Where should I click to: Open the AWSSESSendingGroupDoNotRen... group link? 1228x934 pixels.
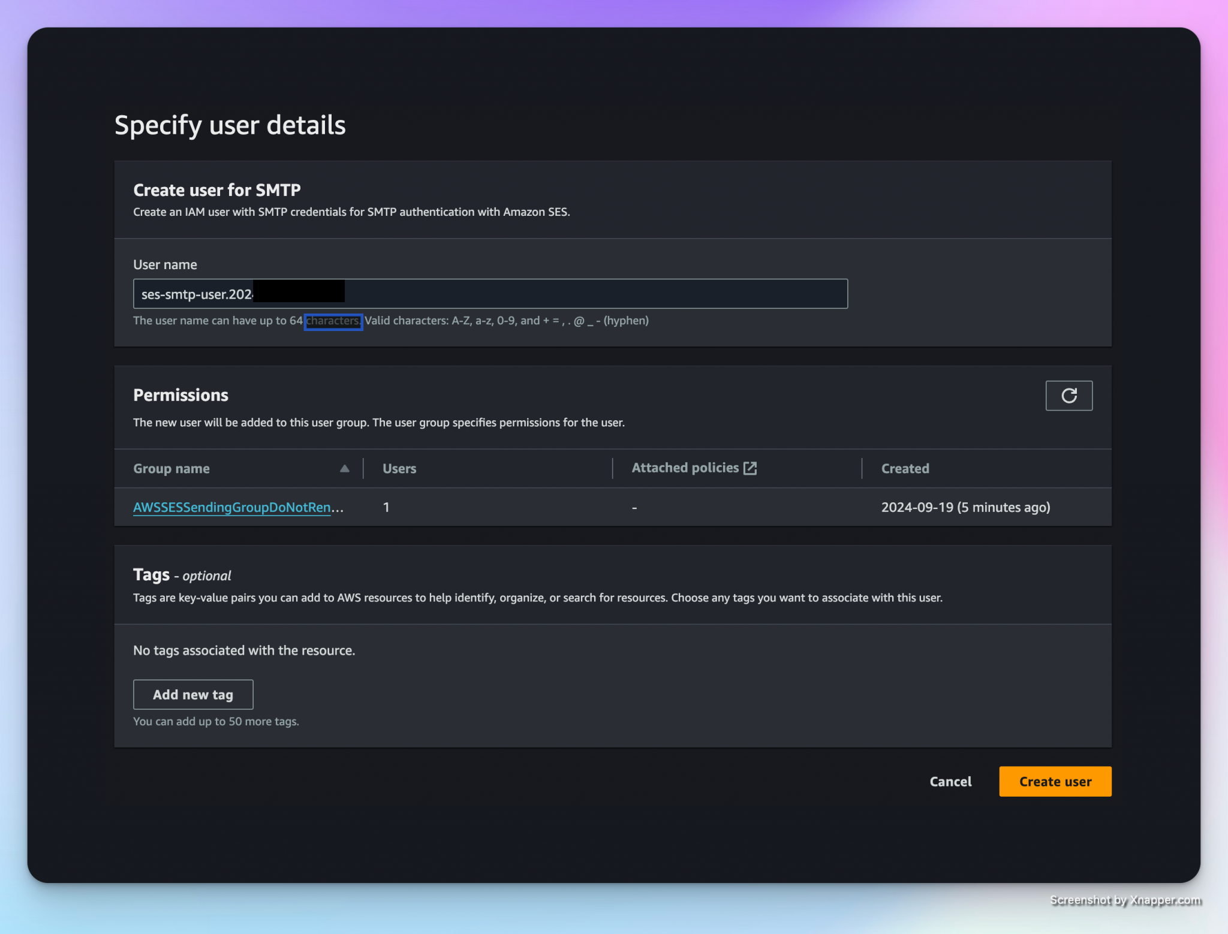pyautogui.click(x=232, y=507)
